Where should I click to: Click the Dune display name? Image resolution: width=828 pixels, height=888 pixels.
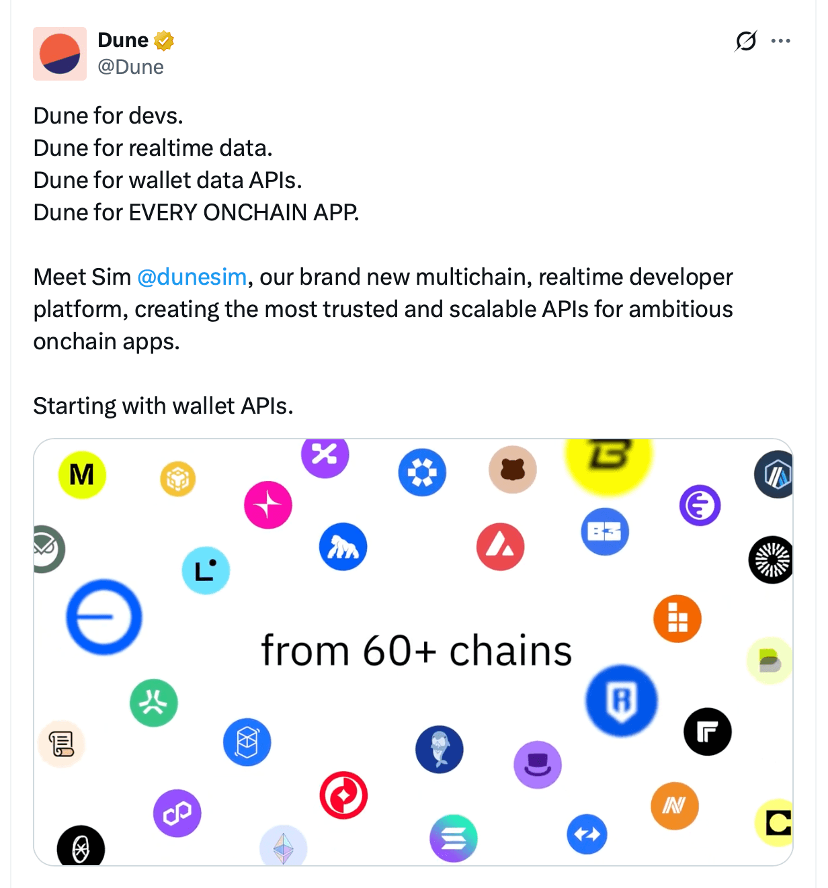[123, 40]
